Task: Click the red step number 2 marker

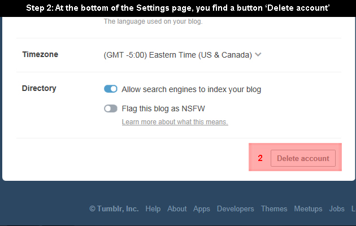Action: (x=260, y=158)
